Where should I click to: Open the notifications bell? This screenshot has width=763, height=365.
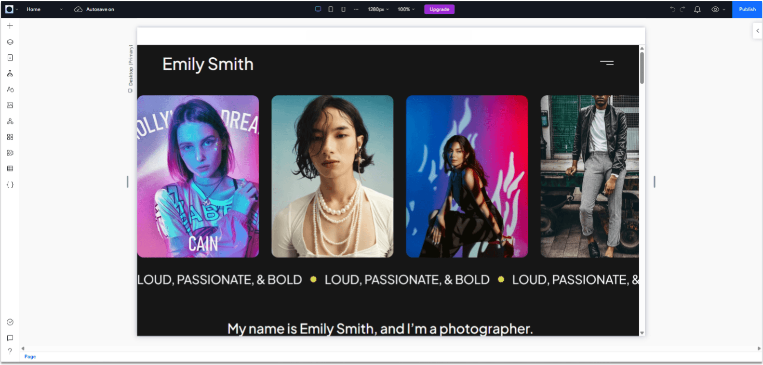[x=697, y=9]
